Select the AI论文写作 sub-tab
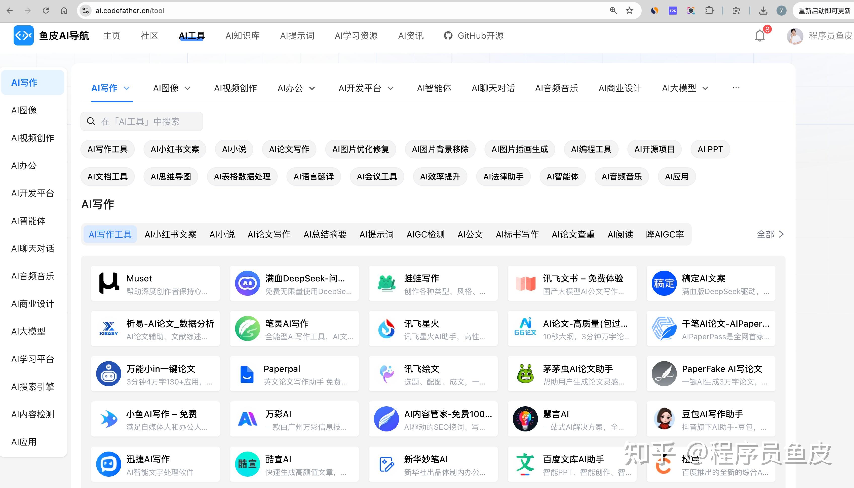 pyautogui.click(x=269, y=234)
